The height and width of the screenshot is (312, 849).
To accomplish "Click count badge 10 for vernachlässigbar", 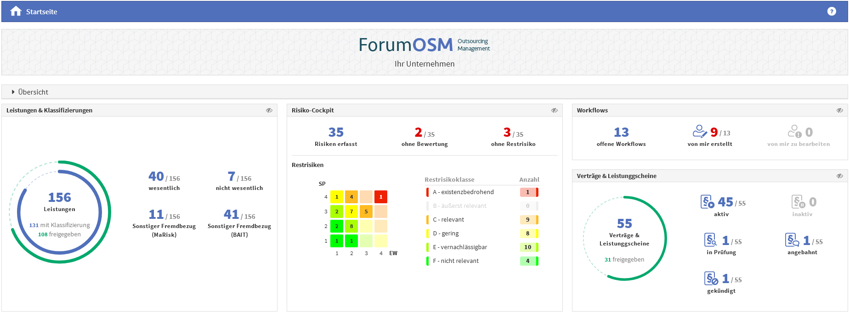I will [529, 247].
